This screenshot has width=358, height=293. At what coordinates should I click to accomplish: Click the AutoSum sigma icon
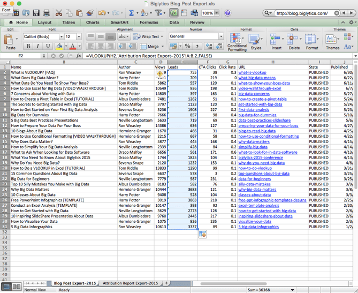point(131,13)
